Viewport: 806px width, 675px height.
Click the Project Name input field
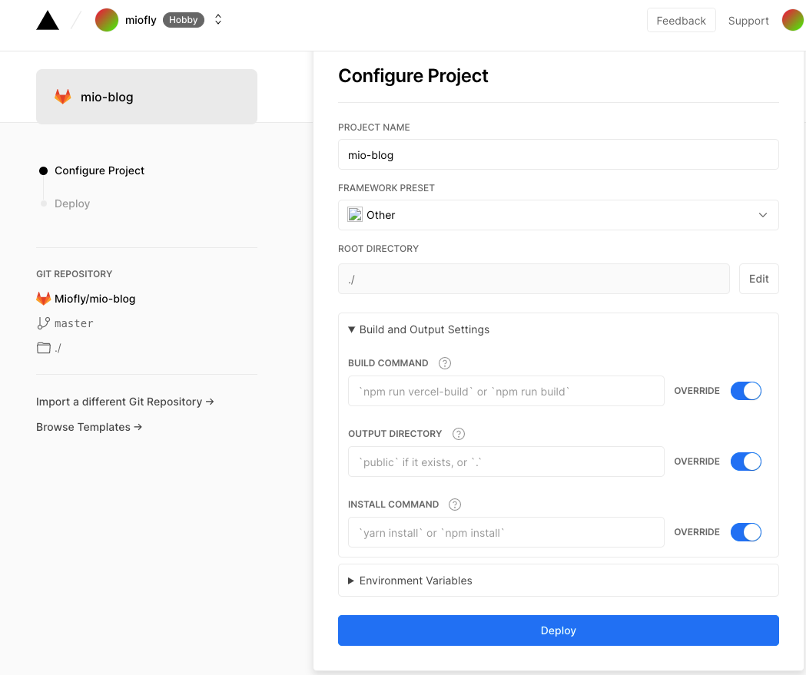[559, 154]
